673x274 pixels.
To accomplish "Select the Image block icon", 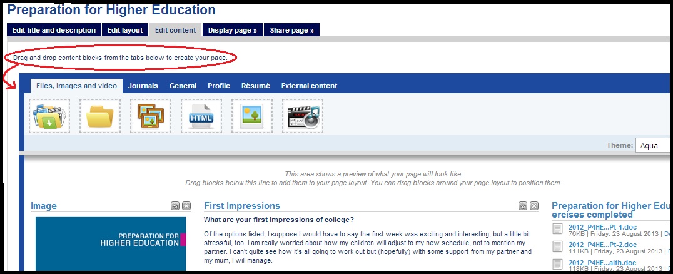I will click(x=252, y=116).
